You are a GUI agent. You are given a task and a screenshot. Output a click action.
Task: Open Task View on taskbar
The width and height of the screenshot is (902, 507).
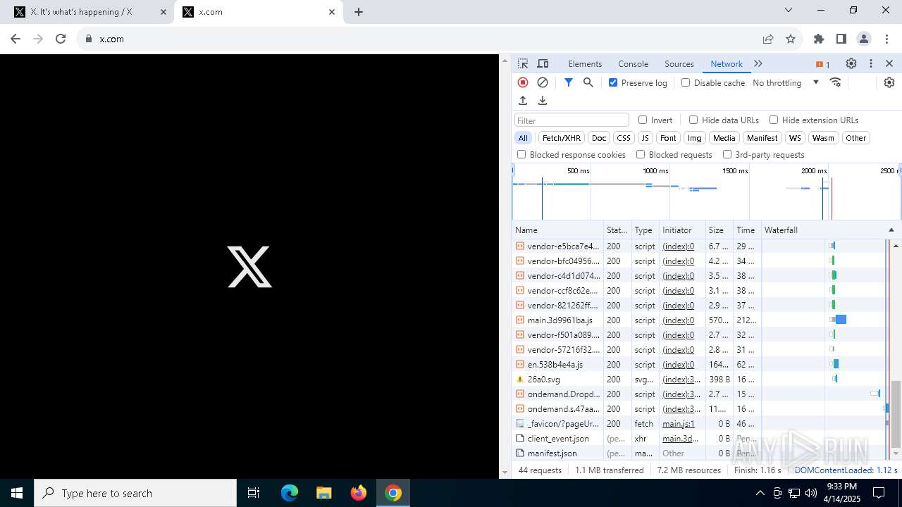click(254, 493)
